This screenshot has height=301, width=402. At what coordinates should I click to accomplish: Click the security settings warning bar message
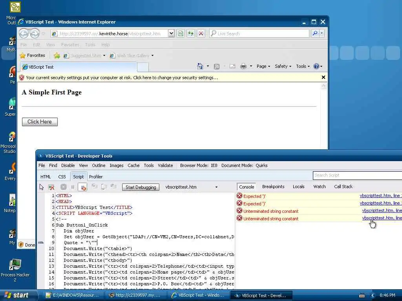click(x=122, y=78)
